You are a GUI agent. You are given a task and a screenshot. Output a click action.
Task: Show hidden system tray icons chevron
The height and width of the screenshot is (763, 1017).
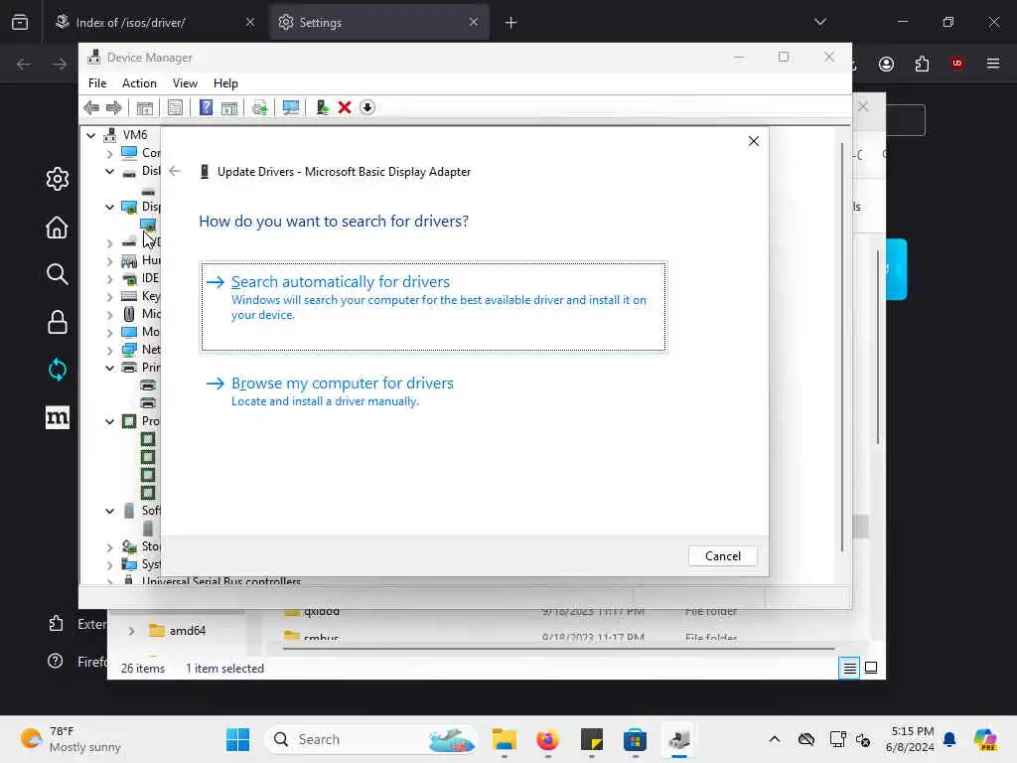click(775, 739)
